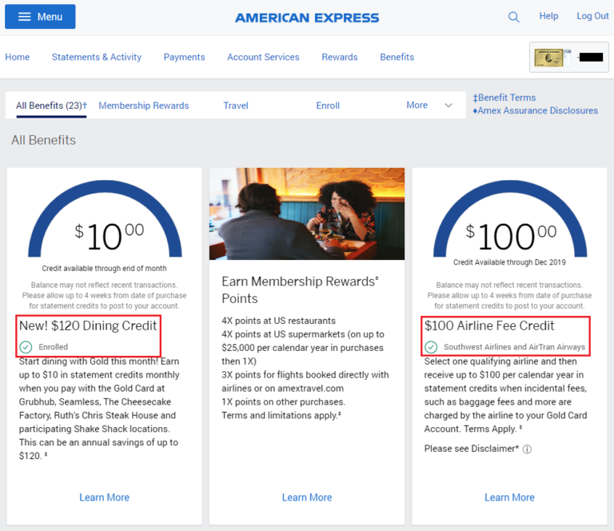Select the All Benefits (23) tab

click(x=51, y=106)
